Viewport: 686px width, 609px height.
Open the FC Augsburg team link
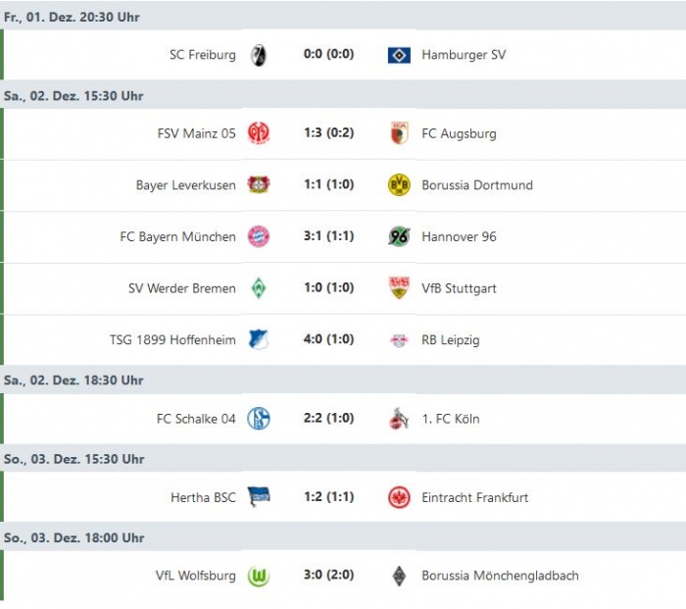click(459, 133)
